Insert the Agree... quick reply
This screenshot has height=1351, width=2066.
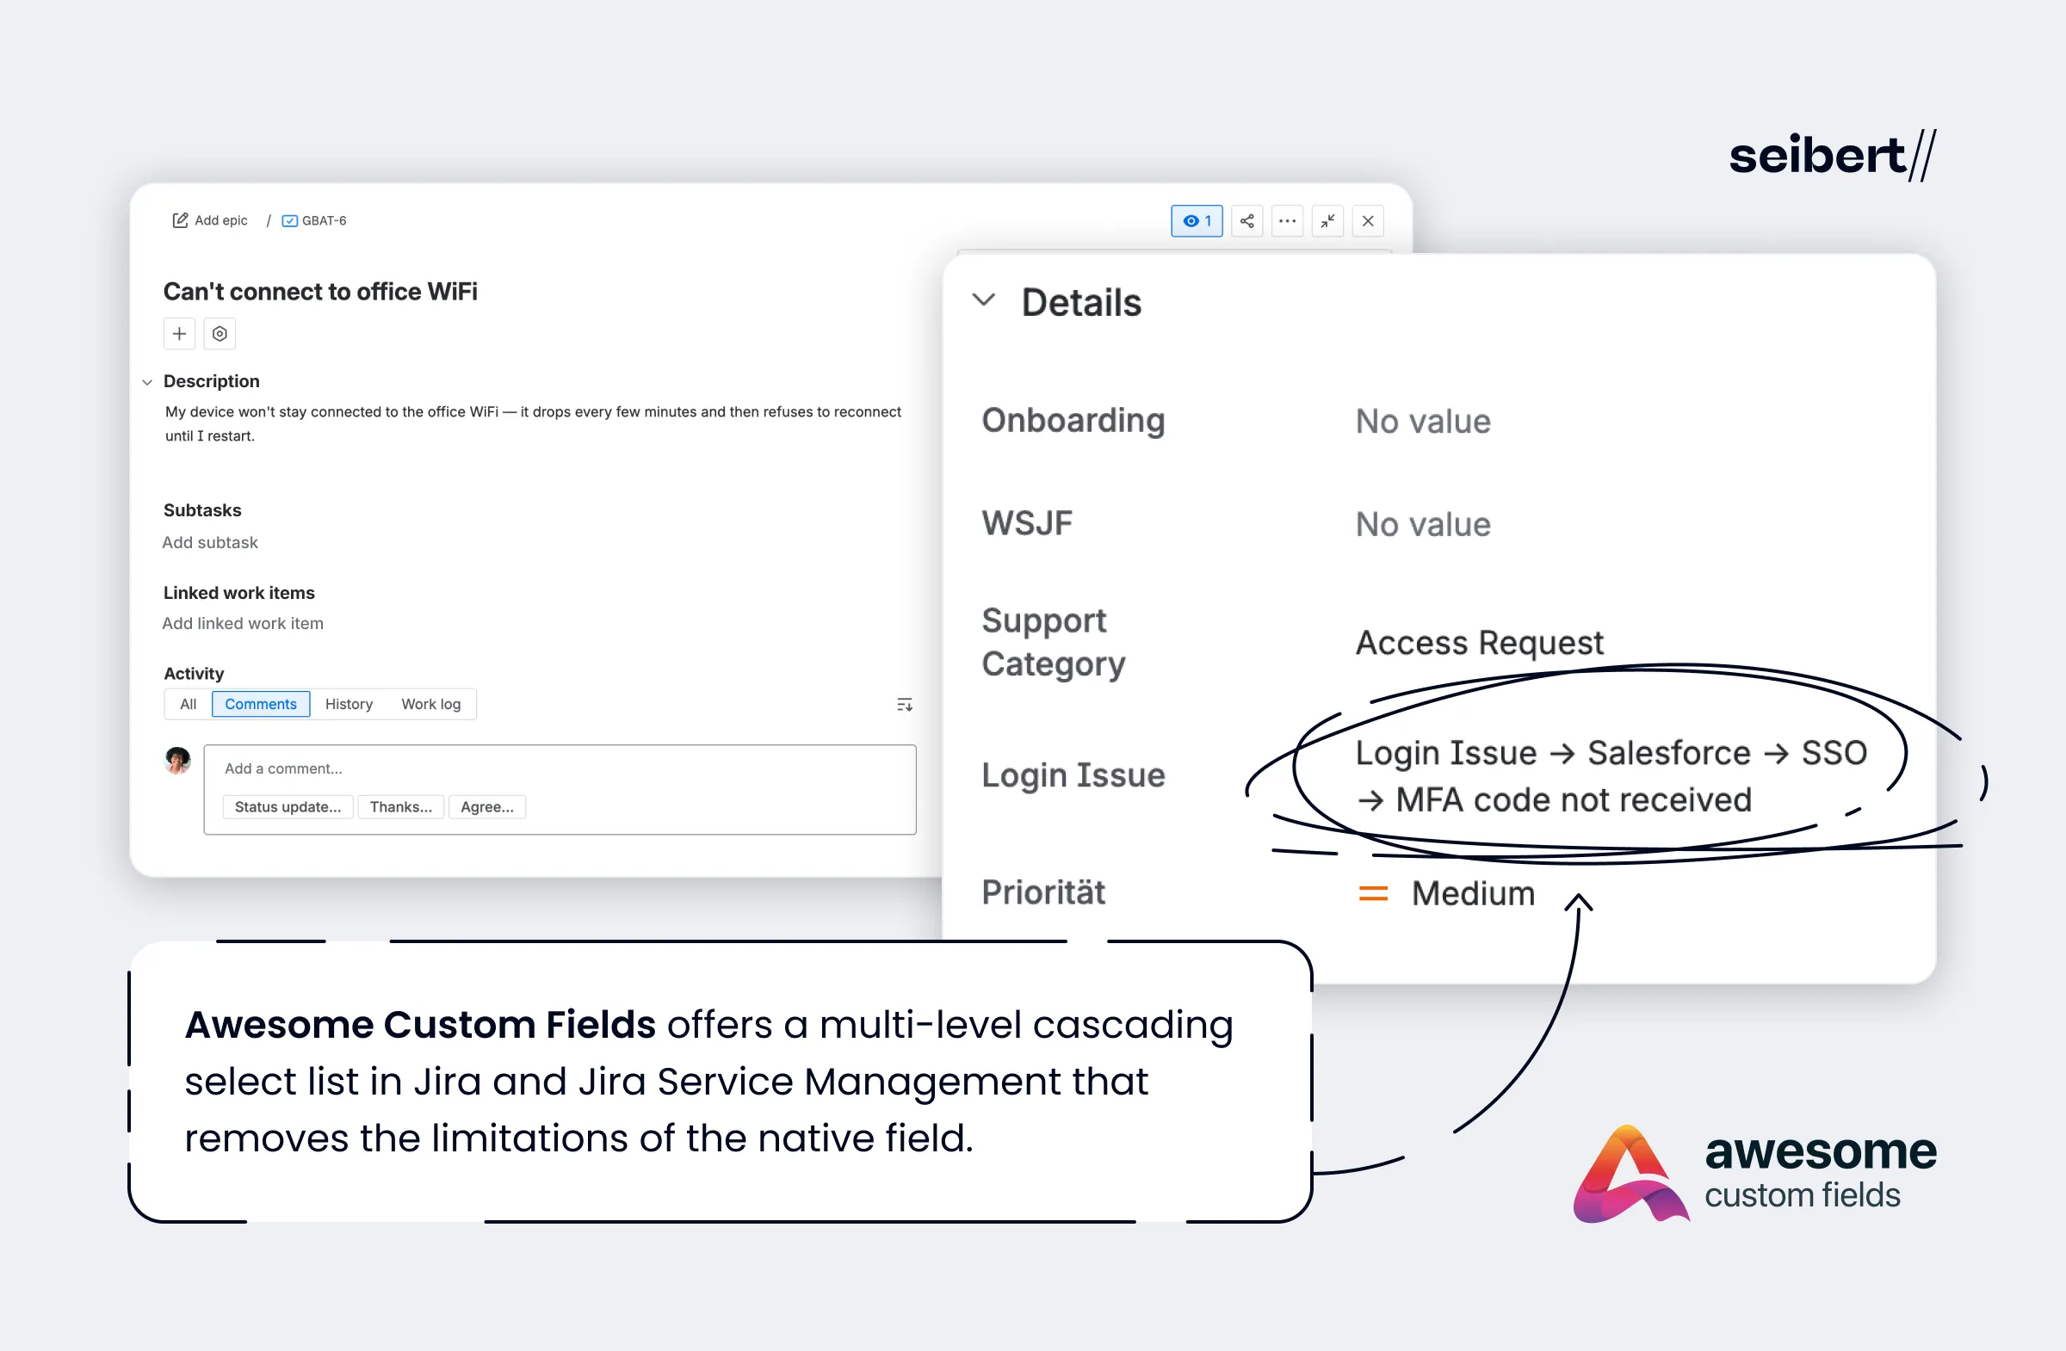pos(486,807)
